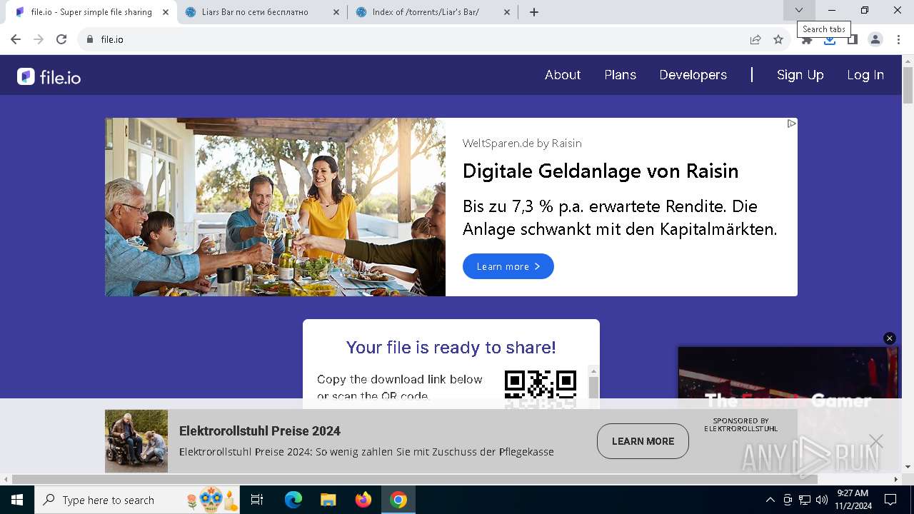Open File Explorer from taskbar
The width and height of the screenshot is (914, 514).
pos(328,500)
